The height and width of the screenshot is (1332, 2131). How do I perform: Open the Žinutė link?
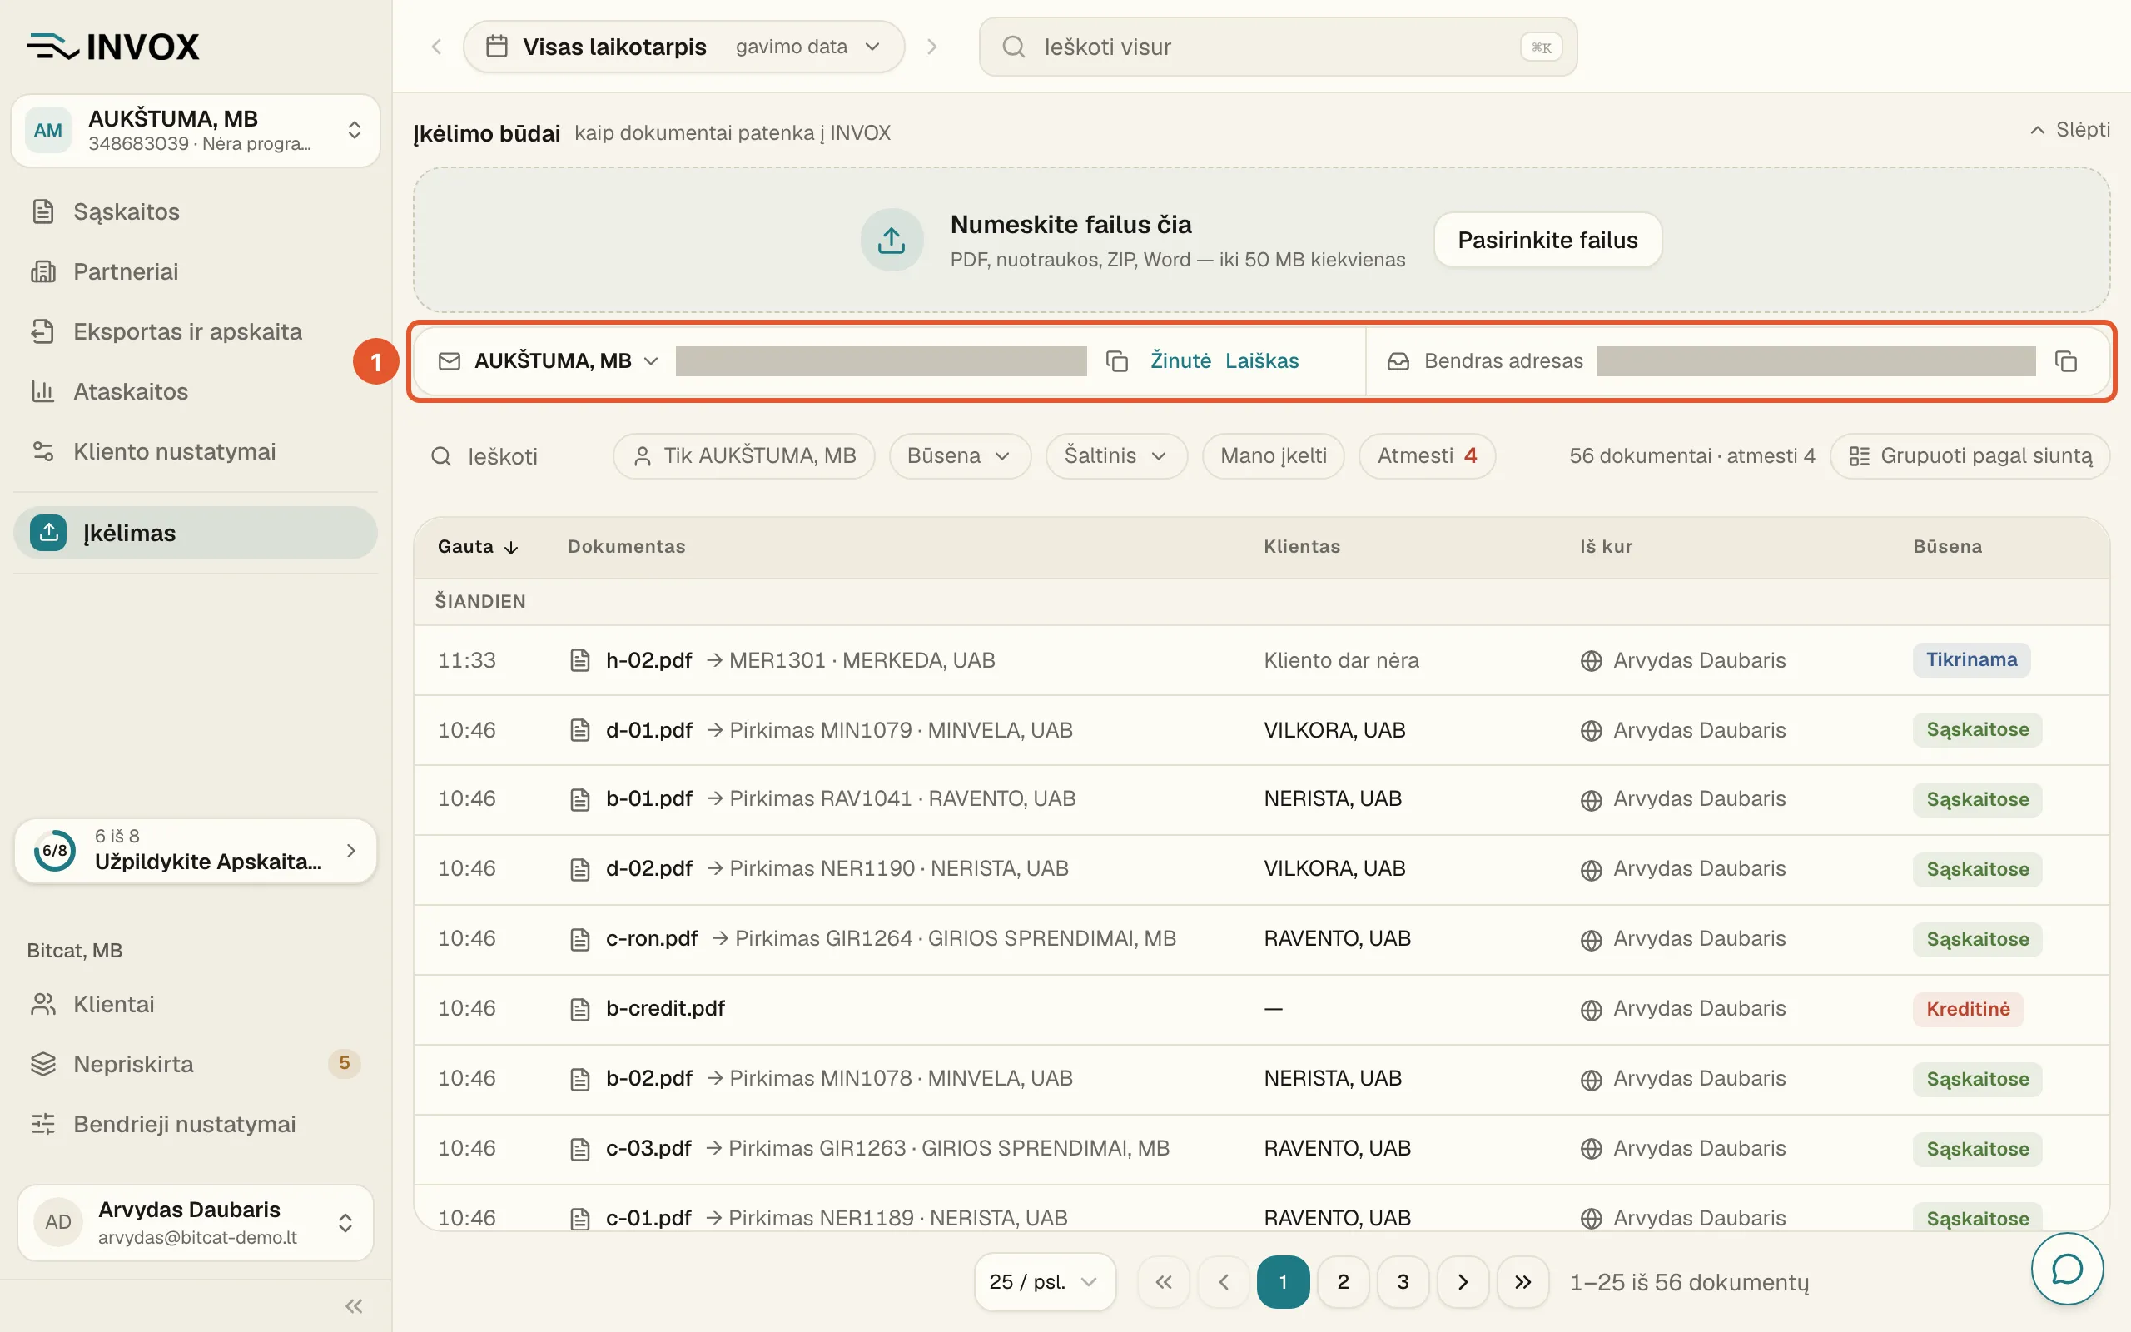point(1180,361)
